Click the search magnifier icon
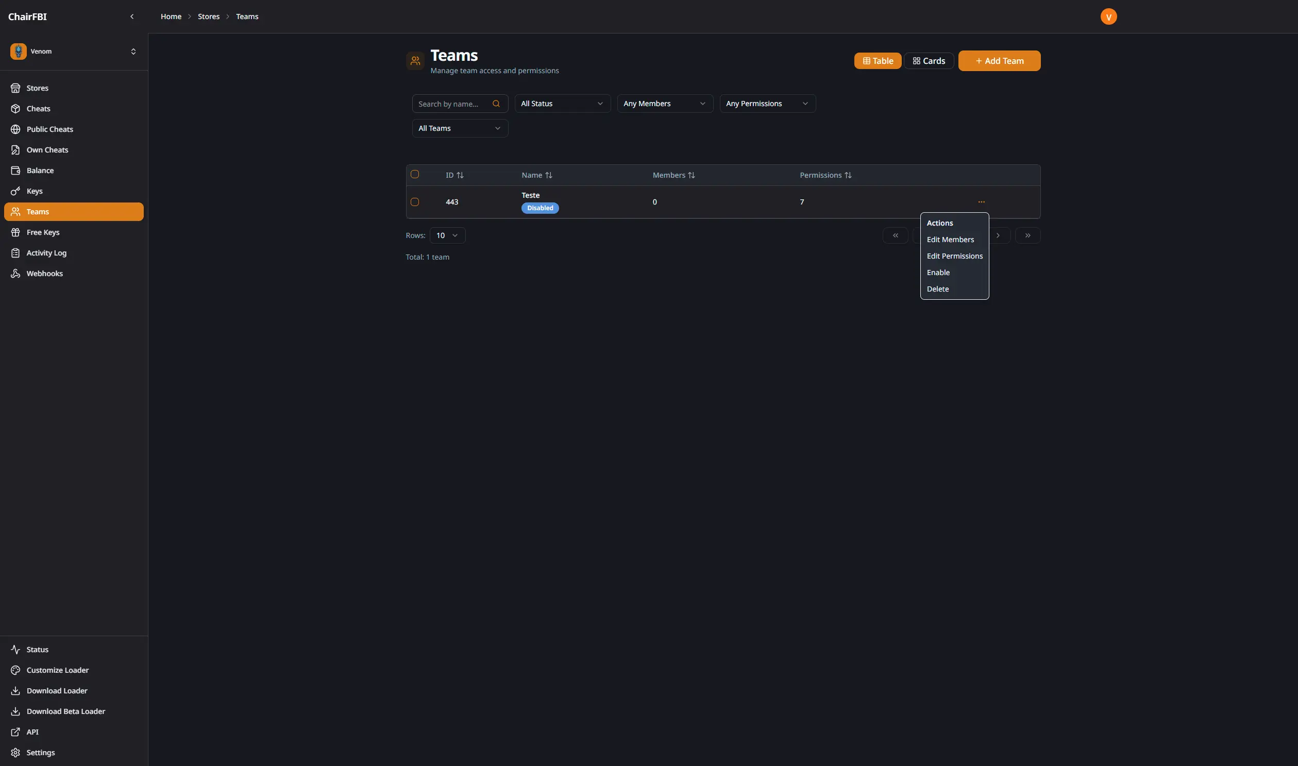1298x766 pixels. point(496,103)
